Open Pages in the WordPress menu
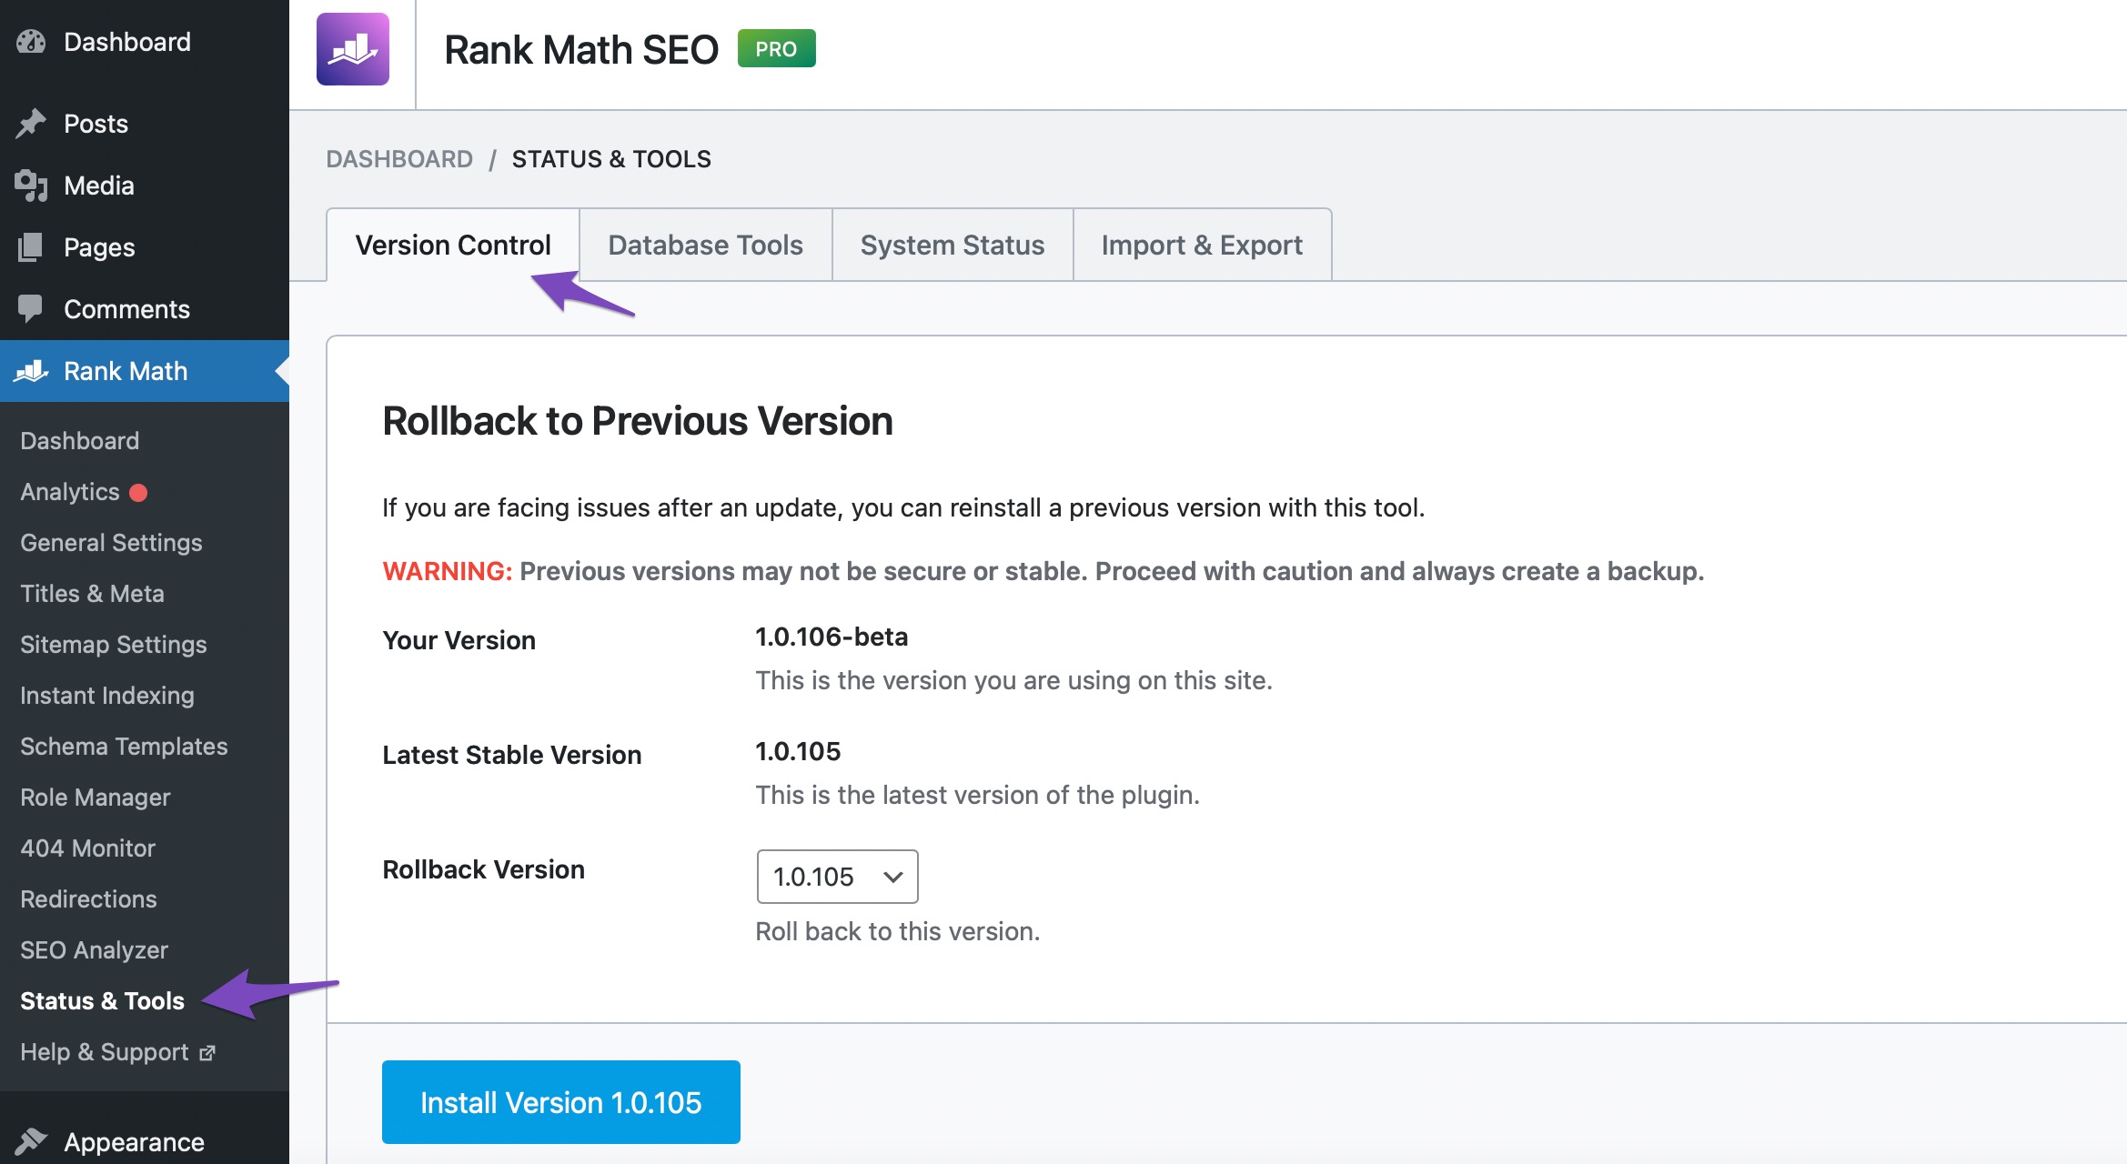The width and height of the screenshot is (2127, 1164). (x=145, y=247)
